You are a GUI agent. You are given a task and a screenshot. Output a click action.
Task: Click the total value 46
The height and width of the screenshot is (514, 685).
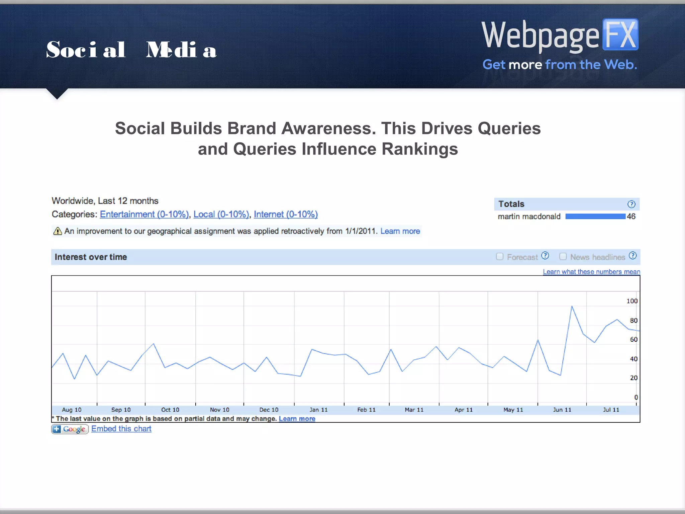pos(631,217)
